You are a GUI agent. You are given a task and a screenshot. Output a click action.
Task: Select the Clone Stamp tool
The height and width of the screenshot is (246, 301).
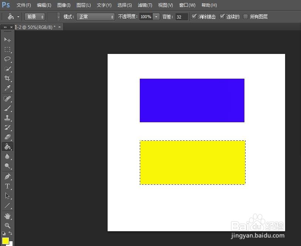pyautogui.click(x=7, y=118)
